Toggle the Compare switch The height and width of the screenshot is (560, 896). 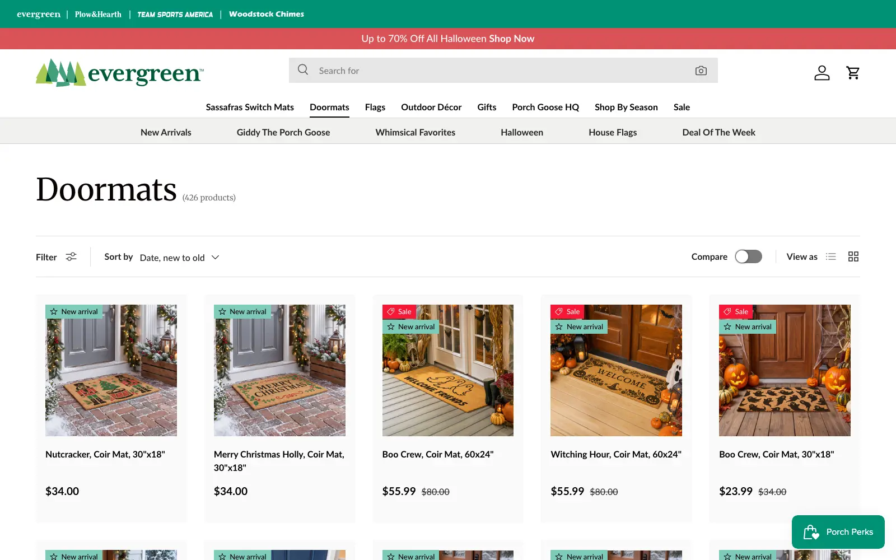point(748,256)
